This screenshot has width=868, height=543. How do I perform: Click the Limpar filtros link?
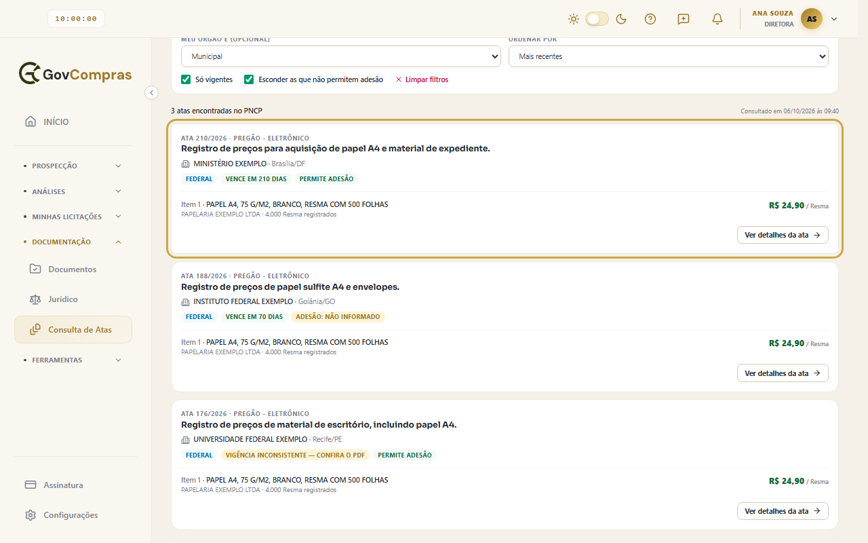422,79
